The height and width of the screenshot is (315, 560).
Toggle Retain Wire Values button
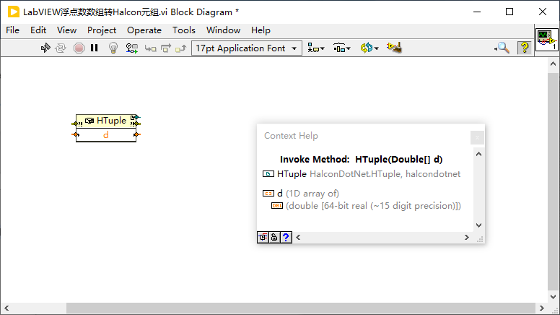tap(132, 48)
